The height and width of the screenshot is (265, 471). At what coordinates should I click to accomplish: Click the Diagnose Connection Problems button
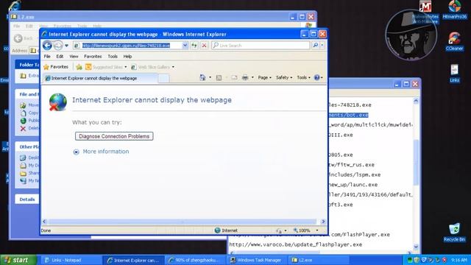click(114, 136)
